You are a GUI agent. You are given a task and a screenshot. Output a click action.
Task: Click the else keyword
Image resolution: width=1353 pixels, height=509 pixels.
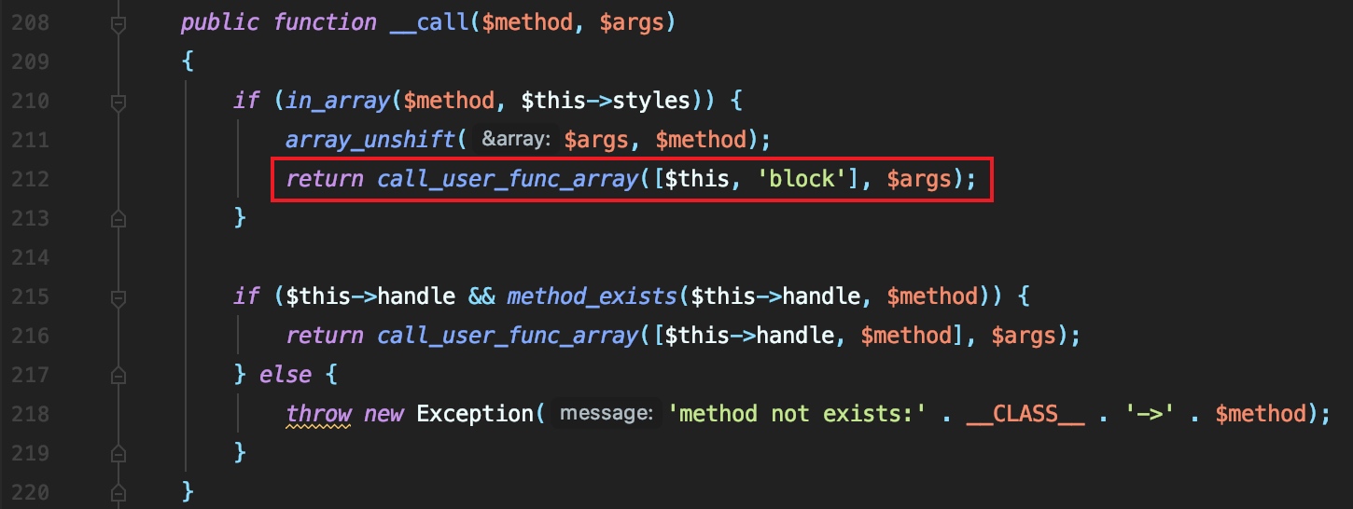[x=286, y=376]
